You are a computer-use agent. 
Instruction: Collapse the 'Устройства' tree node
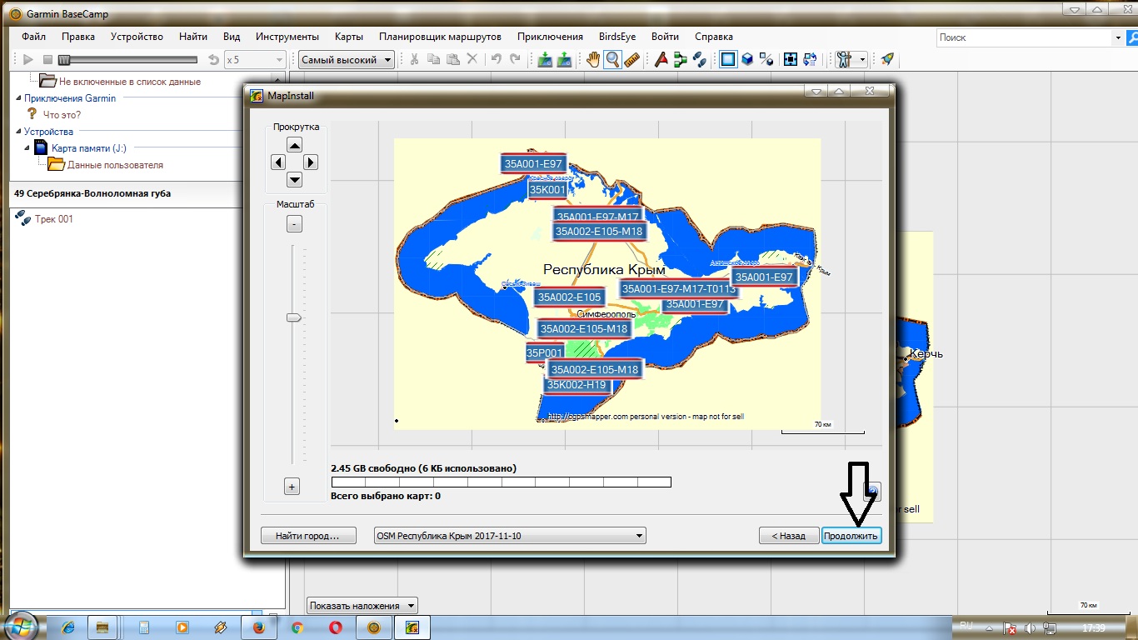18,132
